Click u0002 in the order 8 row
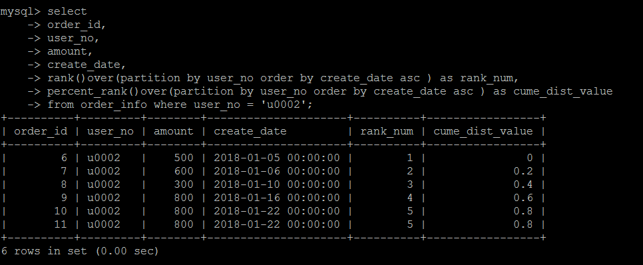Image resolution: width=643 pixels, height=265 pixels. [104, 184]
